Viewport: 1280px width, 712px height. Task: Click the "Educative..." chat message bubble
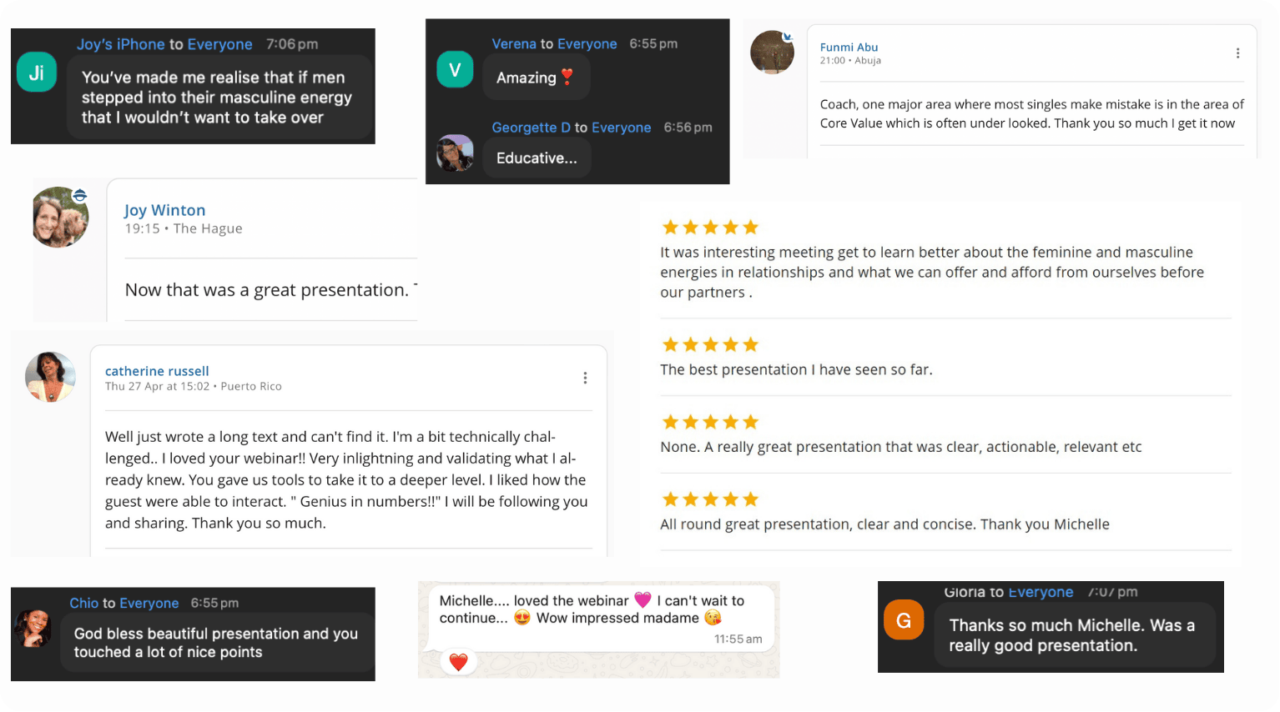[x=537, y=158]
